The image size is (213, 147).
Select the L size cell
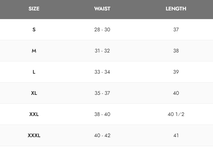point(34,72)
